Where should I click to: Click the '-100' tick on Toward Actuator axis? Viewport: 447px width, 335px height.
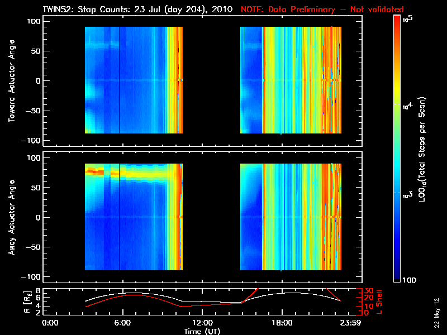[x=31, y=141]
